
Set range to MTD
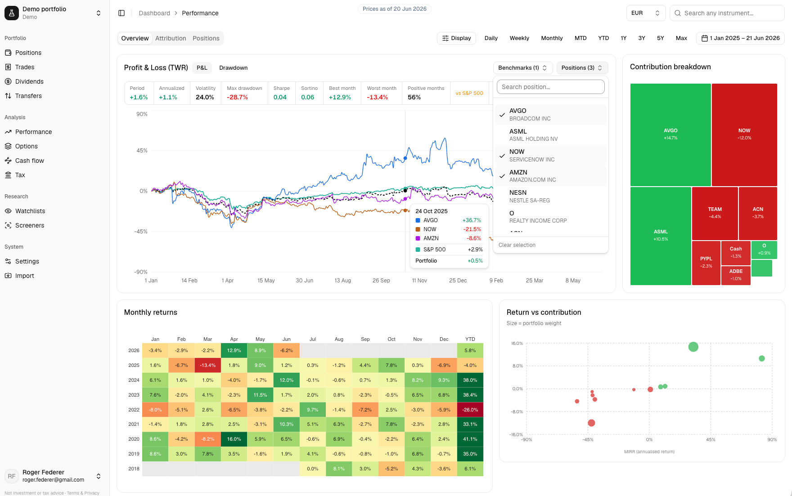coord(580,38)
